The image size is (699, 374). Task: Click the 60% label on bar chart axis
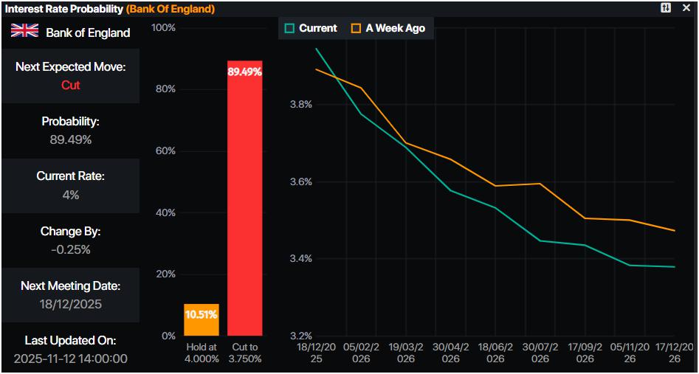point(166,151)
